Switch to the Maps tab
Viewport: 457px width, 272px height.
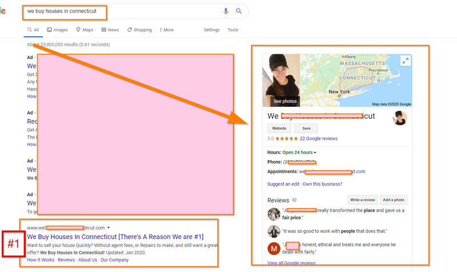coord(85,30)
